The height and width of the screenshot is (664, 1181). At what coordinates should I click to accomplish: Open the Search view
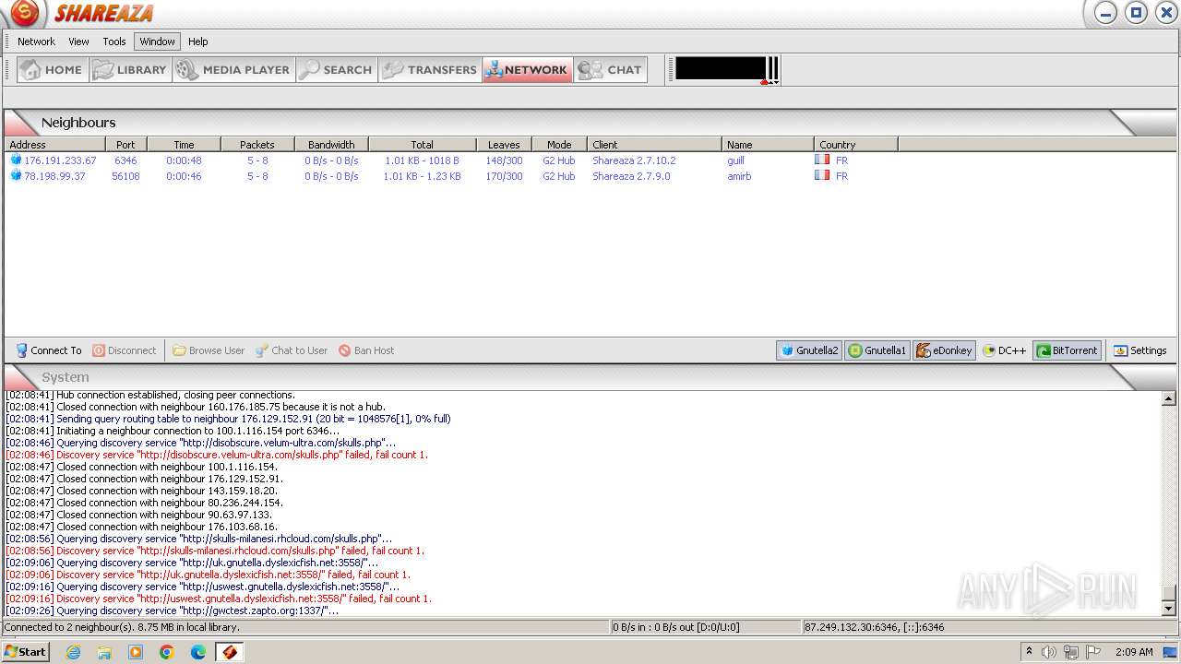pos(337,70)
